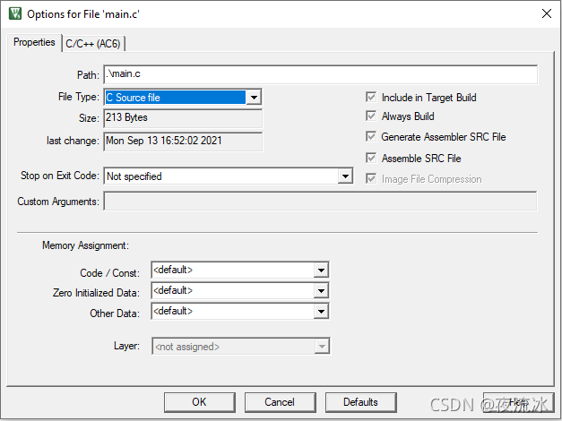The width and height of the screenshot is (562, 421).
Task: Toggle the Assemble SRC File checkbox
Action: click(371, 158)
